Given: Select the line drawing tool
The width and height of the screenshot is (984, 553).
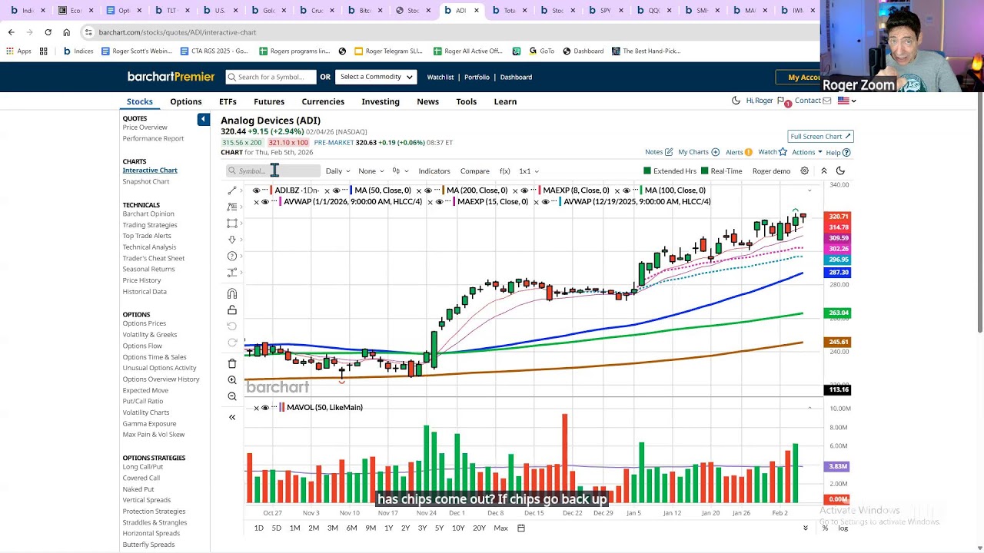Looking at the screenshot, I should (232, 190).
